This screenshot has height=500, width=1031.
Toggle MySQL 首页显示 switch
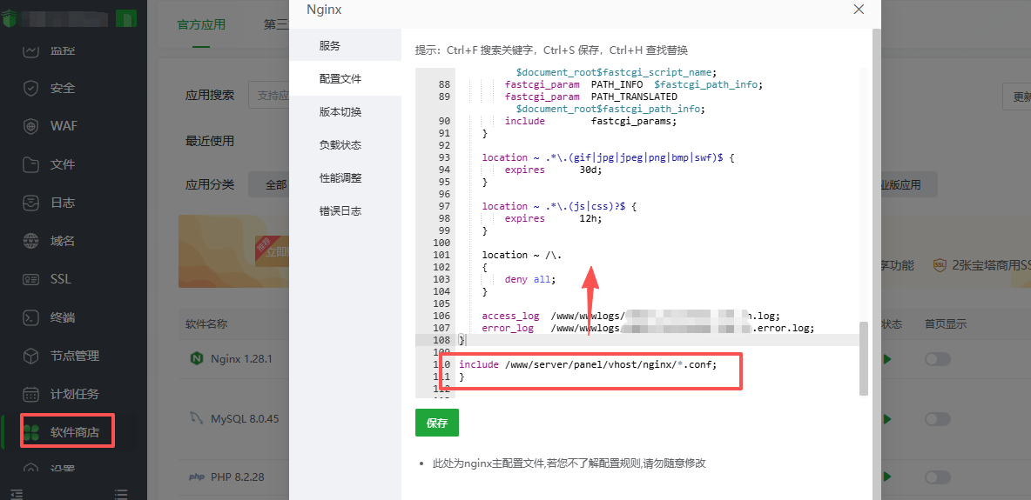[x=938, y=418]
